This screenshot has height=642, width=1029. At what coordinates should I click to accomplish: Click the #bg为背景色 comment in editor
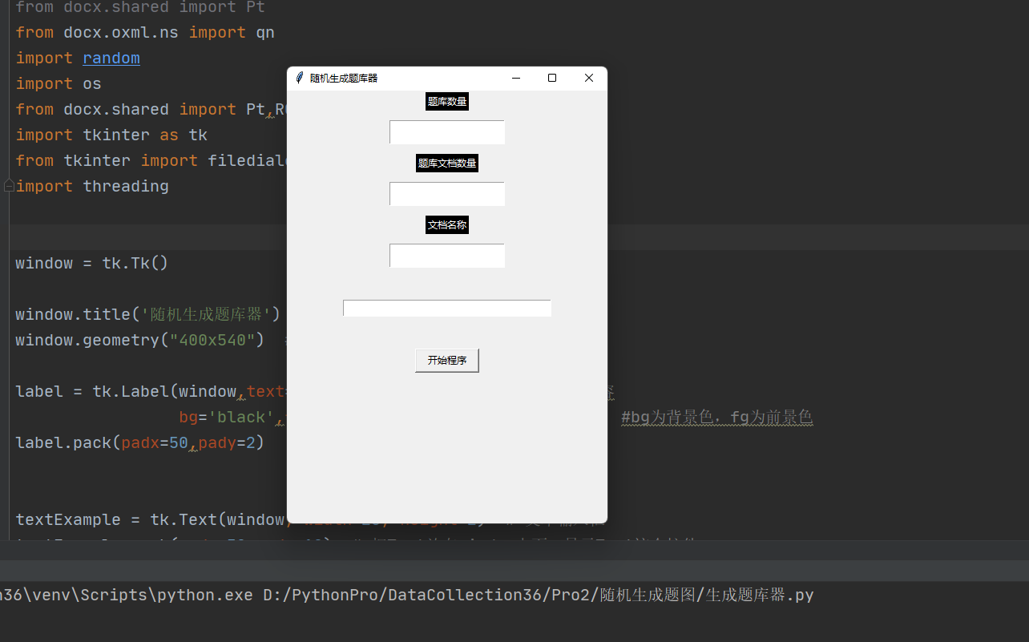click(x=717, y=417)
